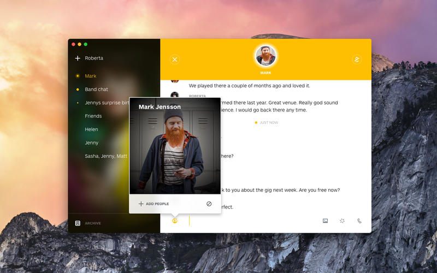Click the Mark Jensson name on card

160,106
